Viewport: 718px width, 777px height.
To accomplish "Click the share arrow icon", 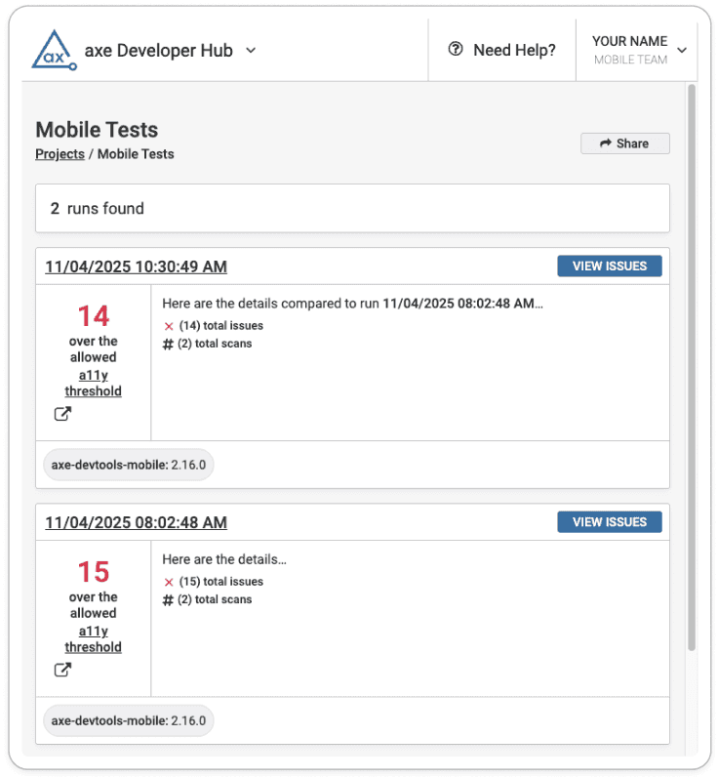I will pyautogui.click(x=606, y=143).
